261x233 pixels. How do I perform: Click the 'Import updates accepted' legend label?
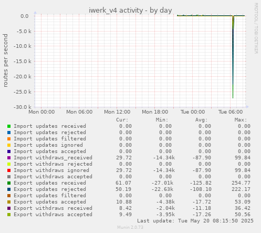(50, 151)
